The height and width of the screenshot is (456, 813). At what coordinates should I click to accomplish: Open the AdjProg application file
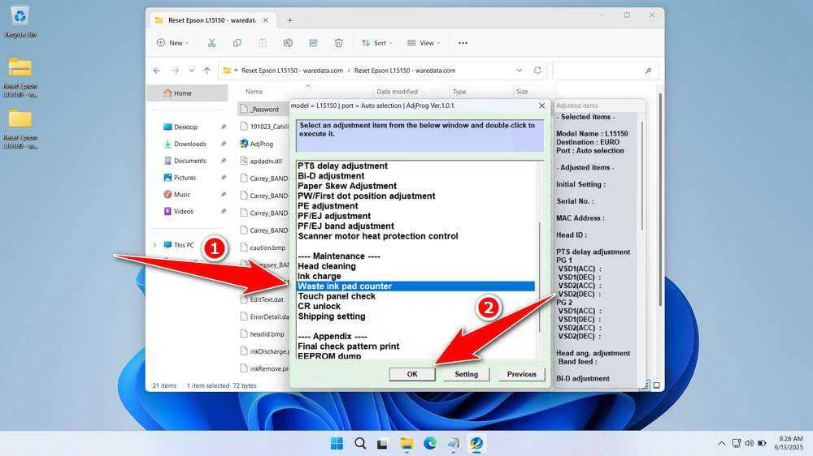[x=260, y=144]
